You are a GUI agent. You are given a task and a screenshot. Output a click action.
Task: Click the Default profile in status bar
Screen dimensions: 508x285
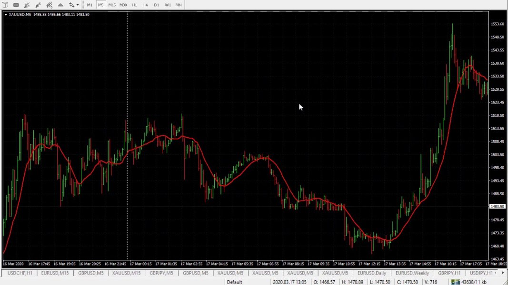pos(234,282)
